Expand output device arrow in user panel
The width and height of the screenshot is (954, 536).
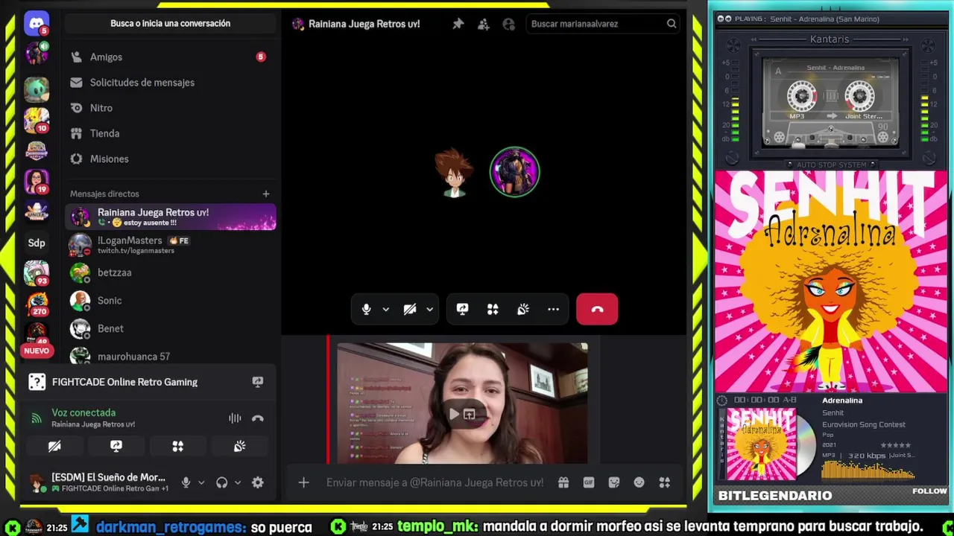pyautogui.click(x=238, y=482)
